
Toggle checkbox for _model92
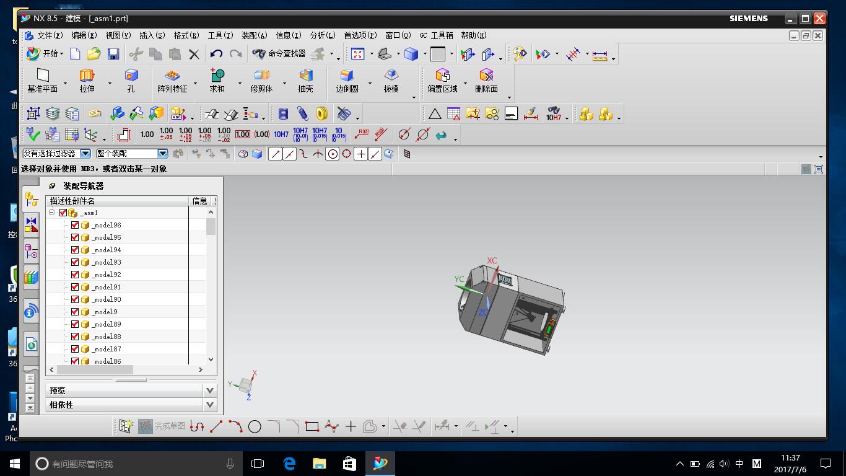coord(75,275)
